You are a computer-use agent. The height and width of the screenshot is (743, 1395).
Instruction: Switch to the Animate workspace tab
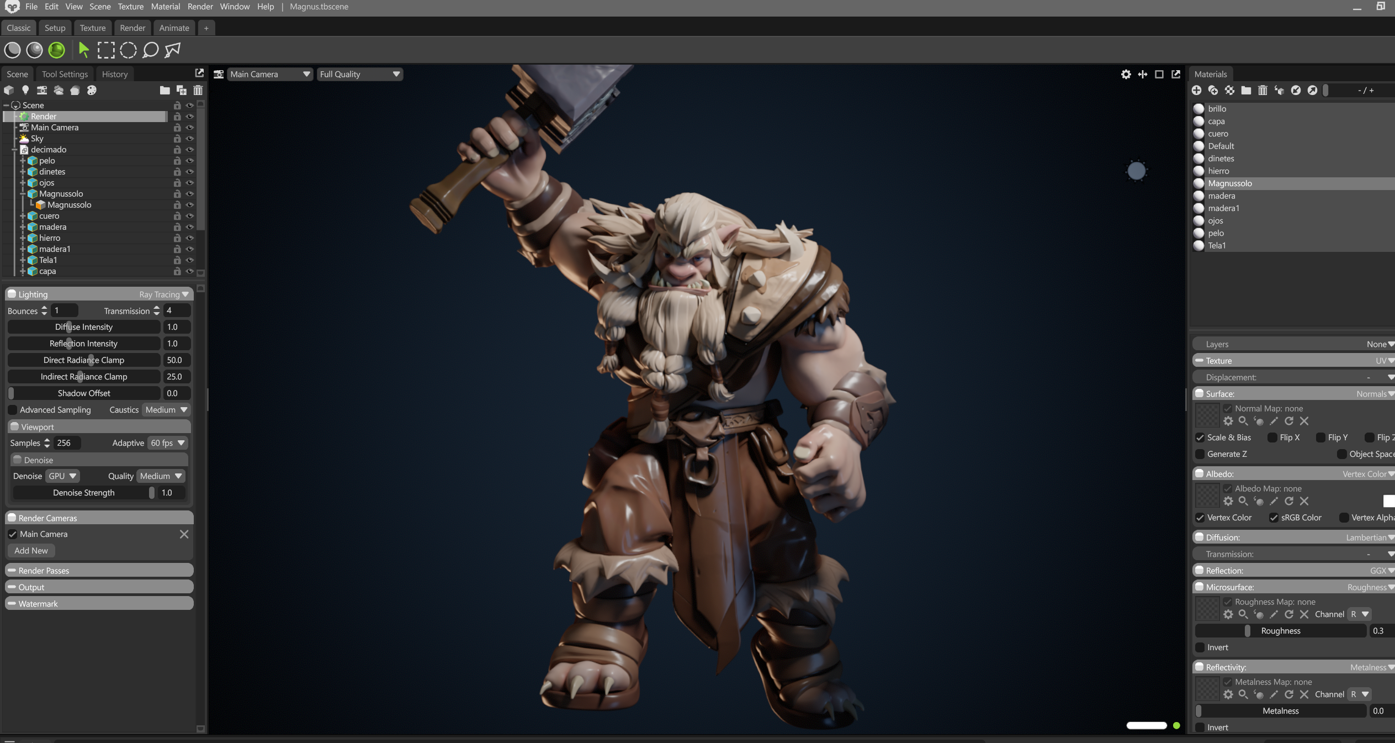click(174, 28)
